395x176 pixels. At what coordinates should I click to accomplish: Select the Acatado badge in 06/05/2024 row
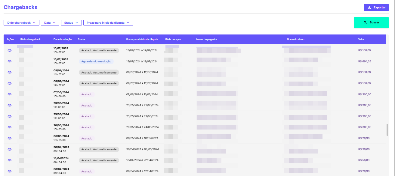(87, 139)
